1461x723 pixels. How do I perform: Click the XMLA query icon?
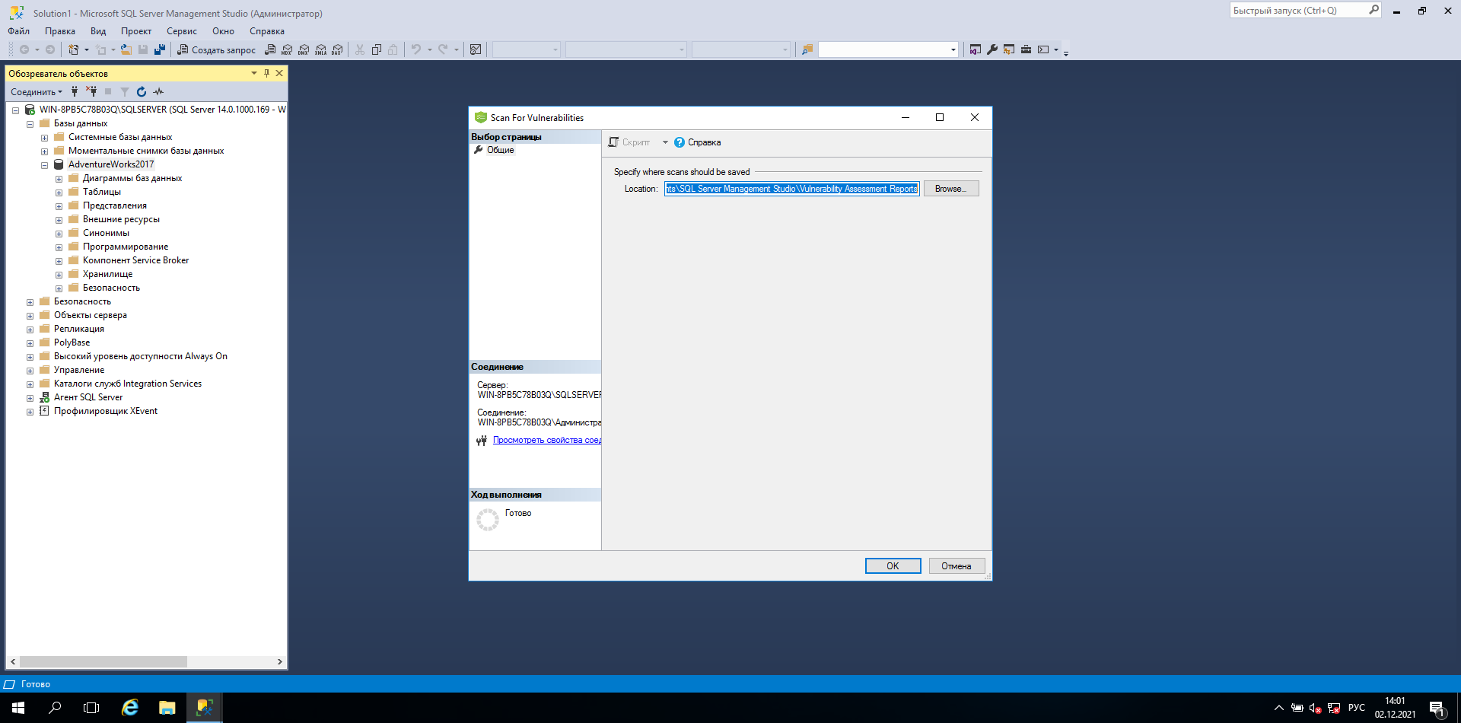(x=320, y=49)
